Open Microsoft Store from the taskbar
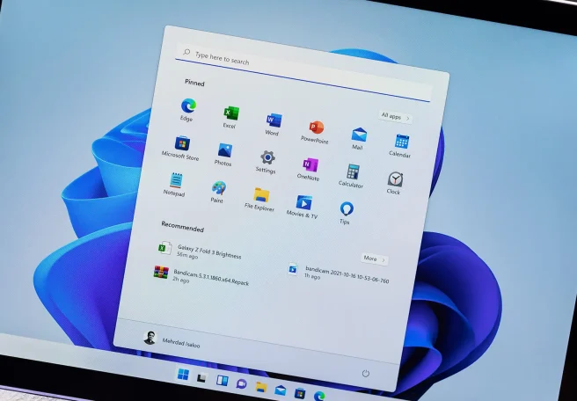Viewport: 577px width, 401px height. pyautogui.click(x=300, y=393)
